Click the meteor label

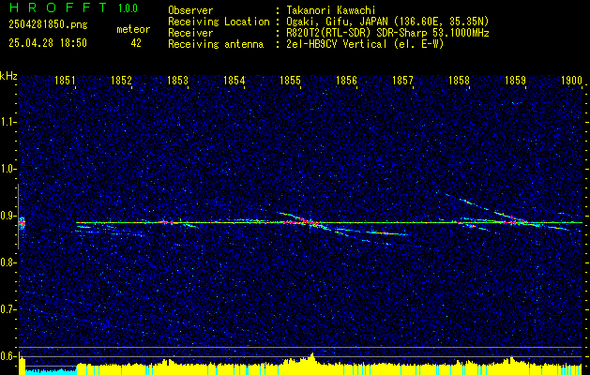tap(133, 29)
